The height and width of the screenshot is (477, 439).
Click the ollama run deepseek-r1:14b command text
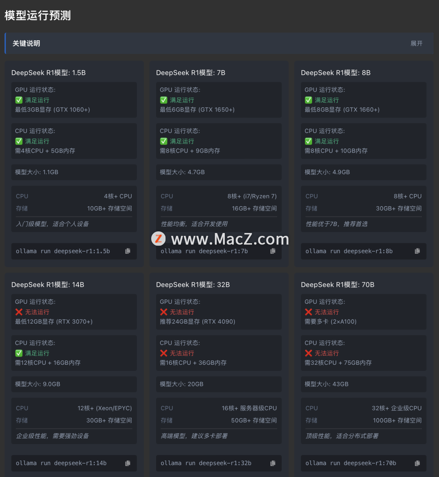click(x=61, y=463)
